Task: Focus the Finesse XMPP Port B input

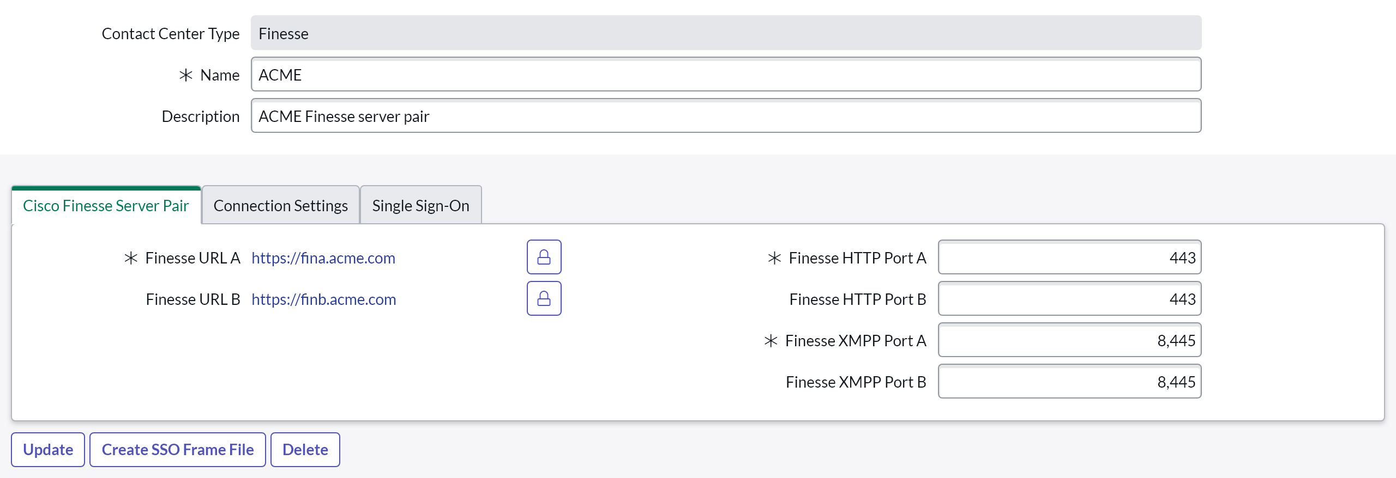Action: pyautogui.click(x=1069, y=382)
